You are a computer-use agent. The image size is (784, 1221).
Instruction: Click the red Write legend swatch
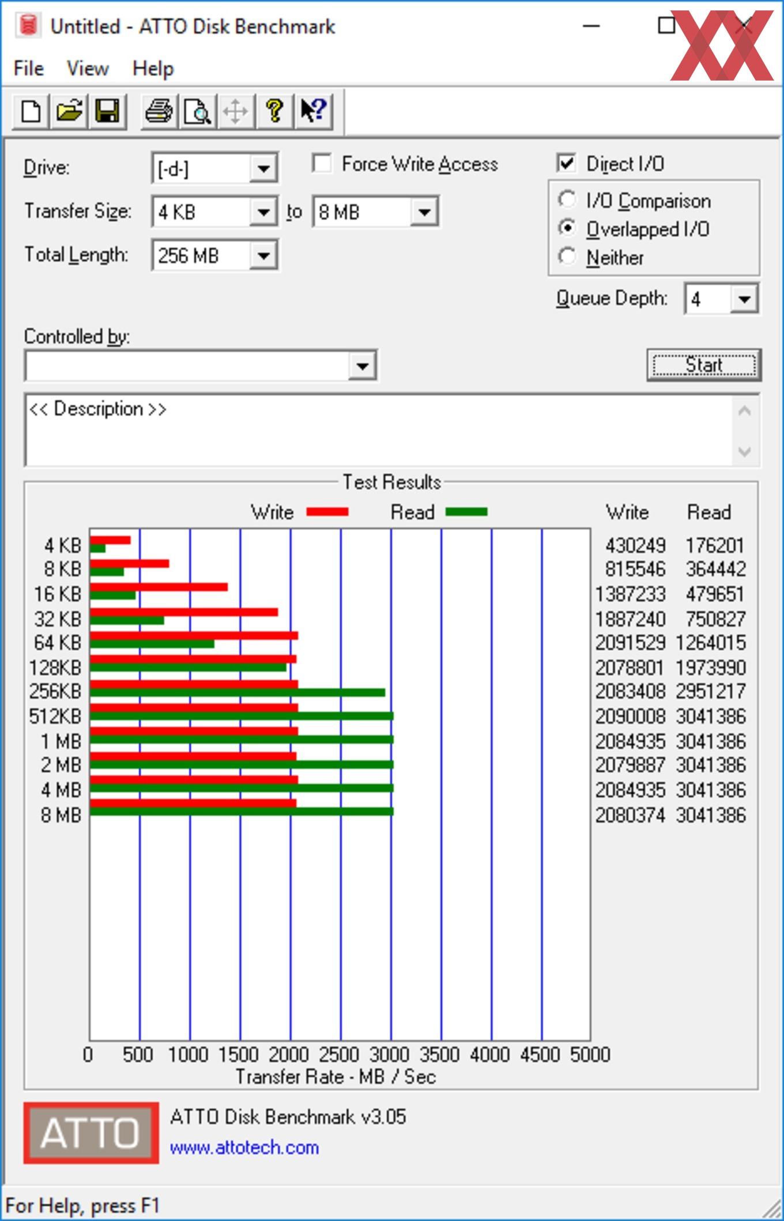(x=327, y=512)
